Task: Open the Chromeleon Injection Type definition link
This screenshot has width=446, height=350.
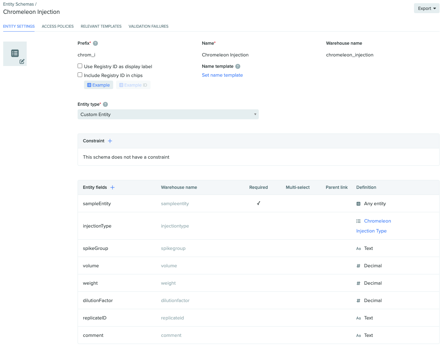Action: (374, 226)
